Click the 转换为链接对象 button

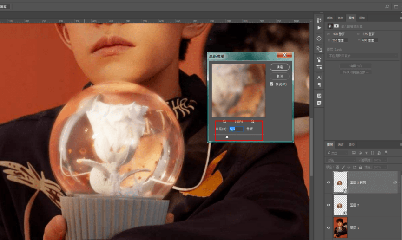(x=356, y=72)
